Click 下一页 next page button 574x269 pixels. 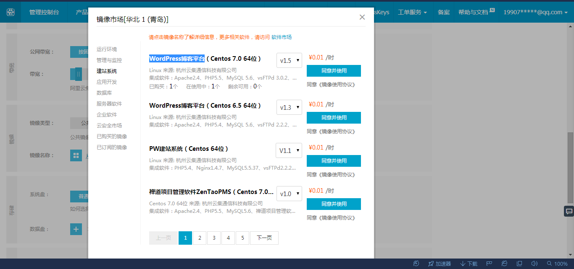(264, 238)
